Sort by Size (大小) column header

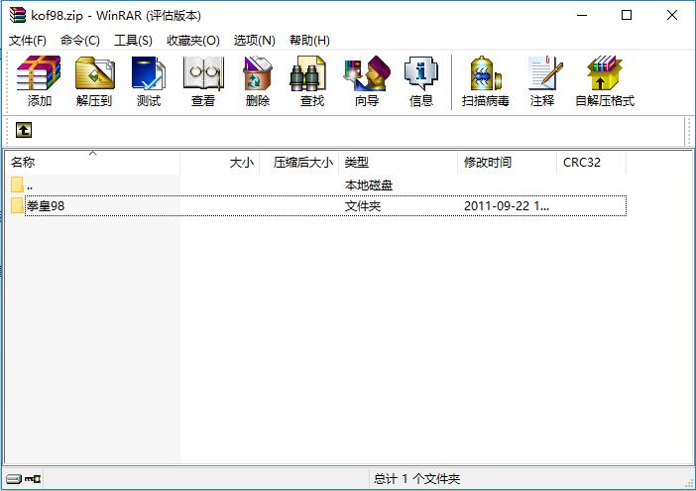click(220, 163)
